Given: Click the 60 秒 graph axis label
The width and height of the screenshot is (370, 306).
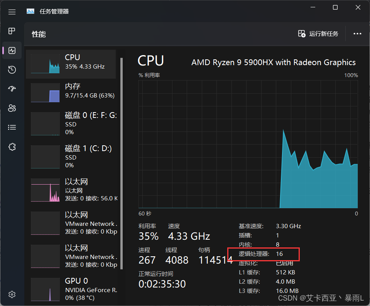Looking at the screenshot, I should point(145,214).
